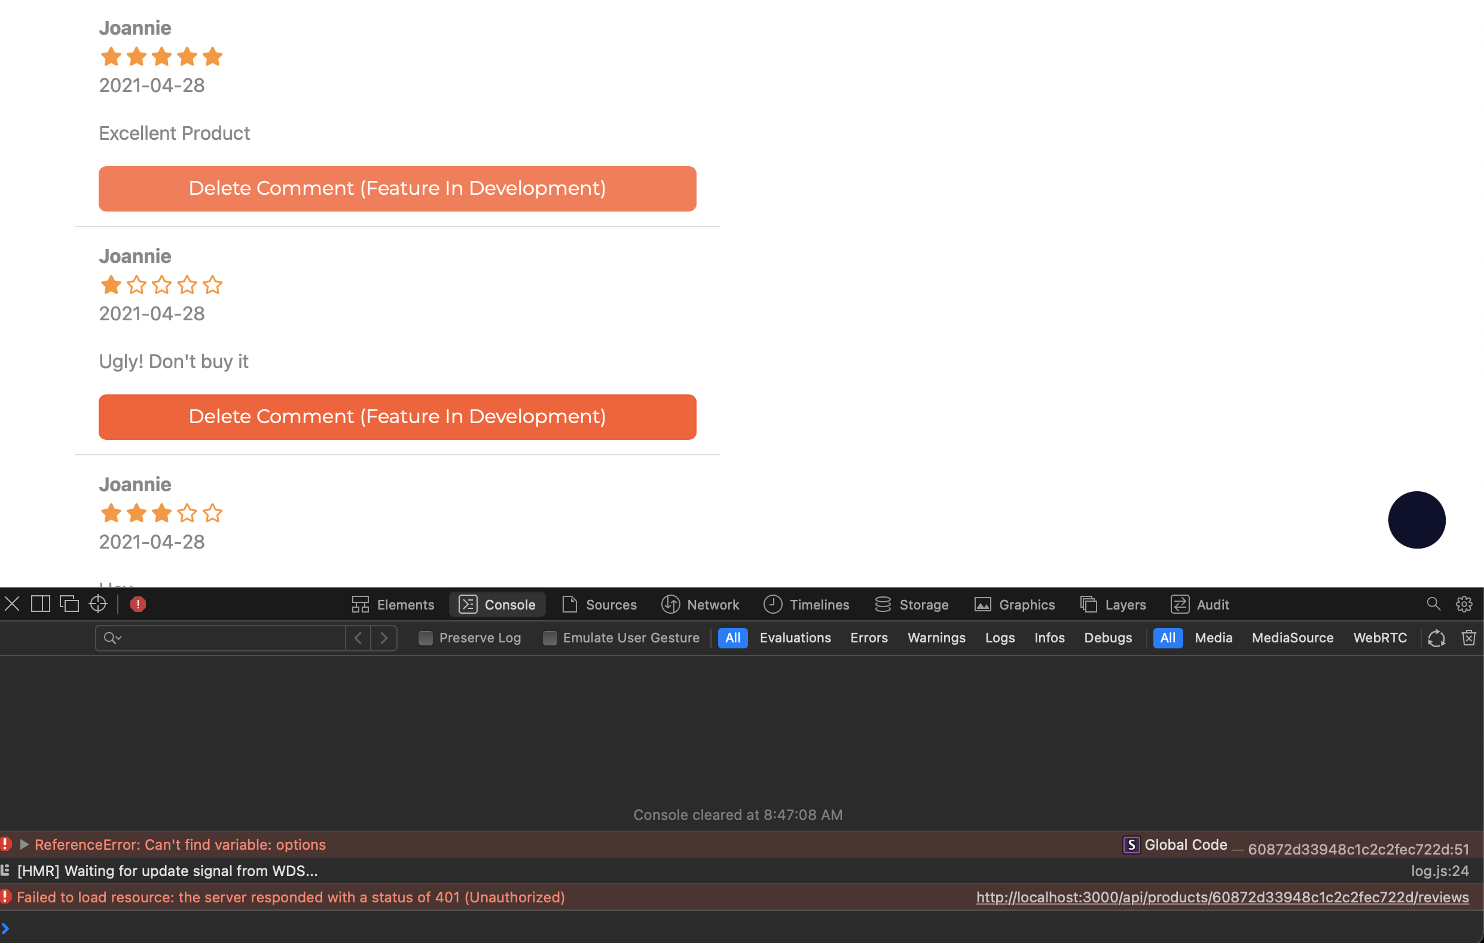Set the second review rating to five stars
This screenshot has width=1484, height=943.
pyautogui.click(x=213, y=284)
